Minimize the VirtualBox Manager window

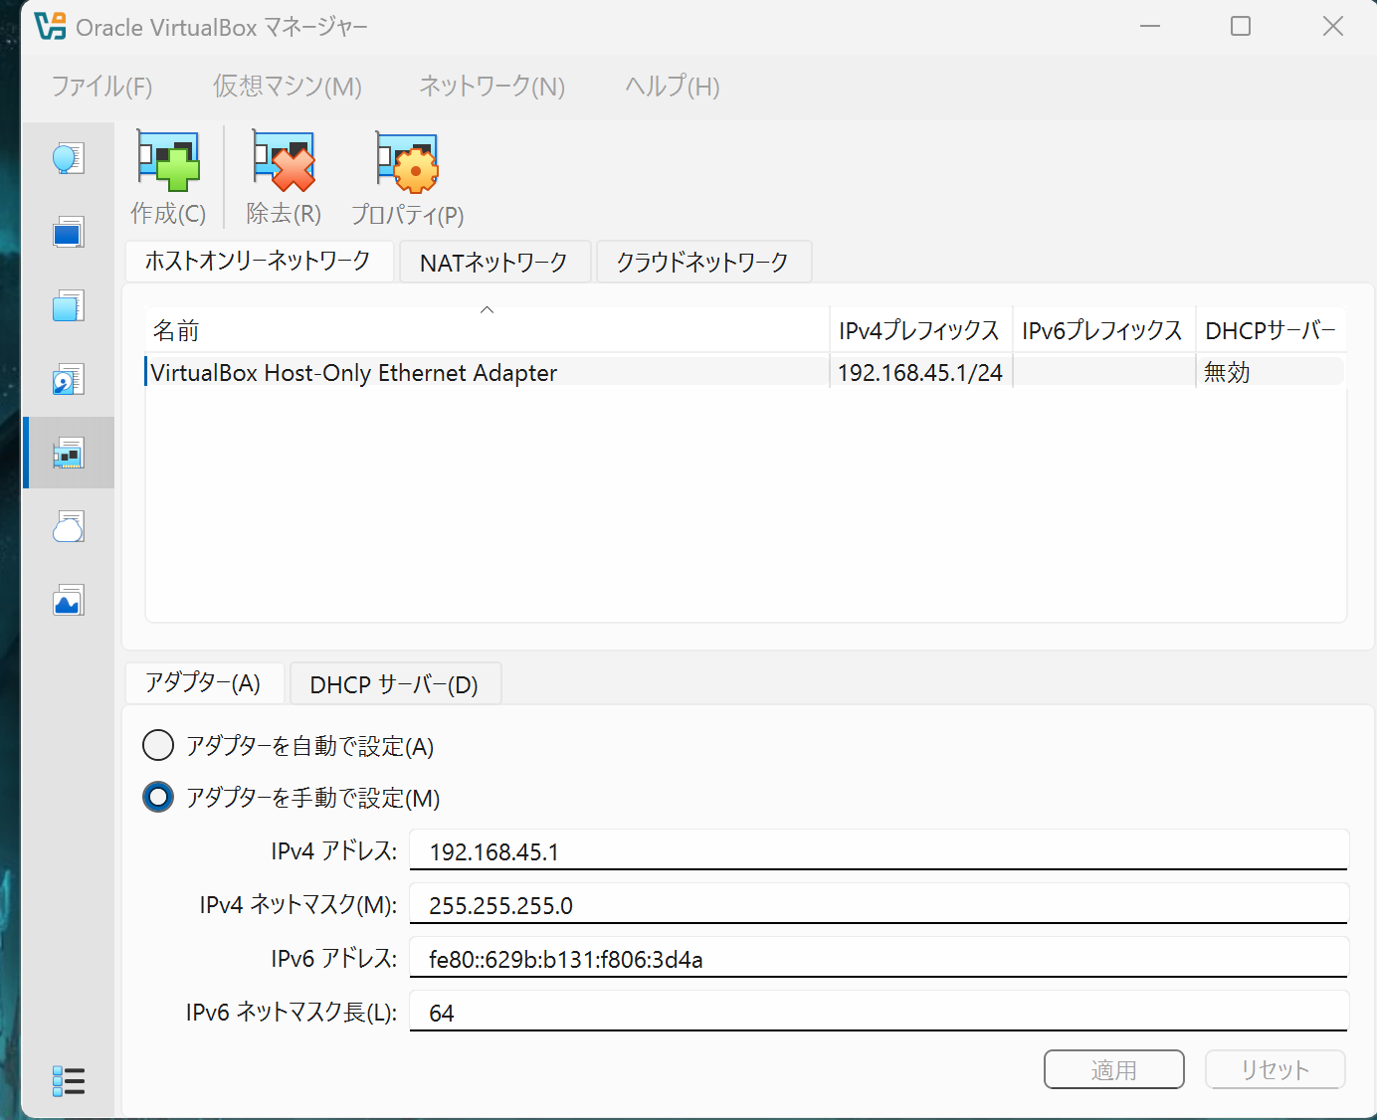[x=1150, y=27]
